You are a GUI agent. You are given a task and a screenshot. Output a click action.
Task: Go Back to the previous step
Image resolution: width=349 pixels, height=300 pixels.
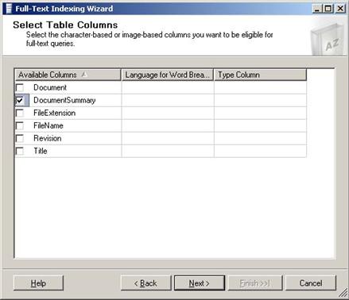(146, 283)
